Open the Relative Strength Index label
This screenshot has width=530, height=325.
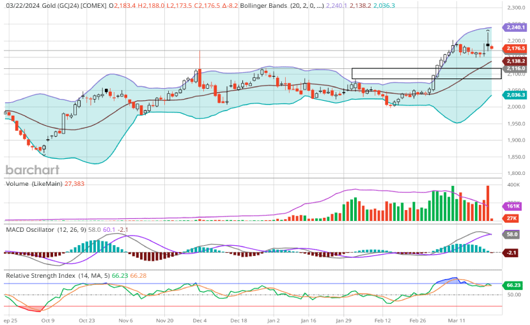click(41, 275)
